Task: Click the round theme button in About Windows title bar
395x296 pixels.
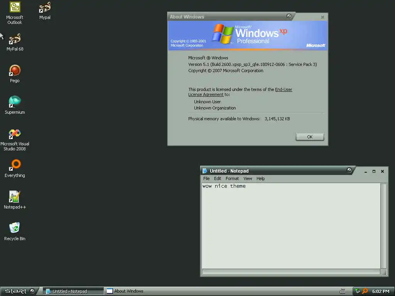Action: [x=289, y=16]
